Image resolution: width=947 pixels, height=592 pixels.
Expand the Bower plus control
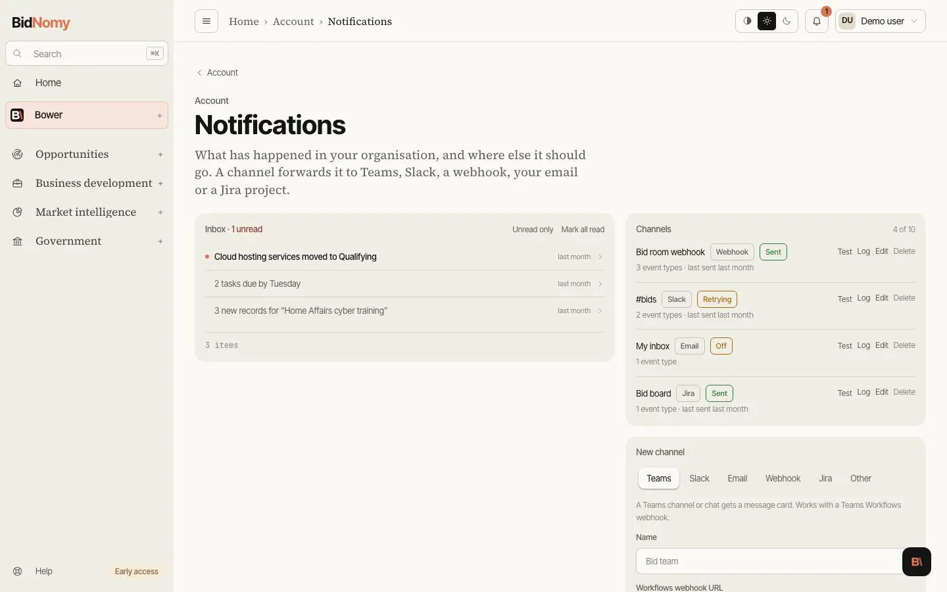click(160, 116)
